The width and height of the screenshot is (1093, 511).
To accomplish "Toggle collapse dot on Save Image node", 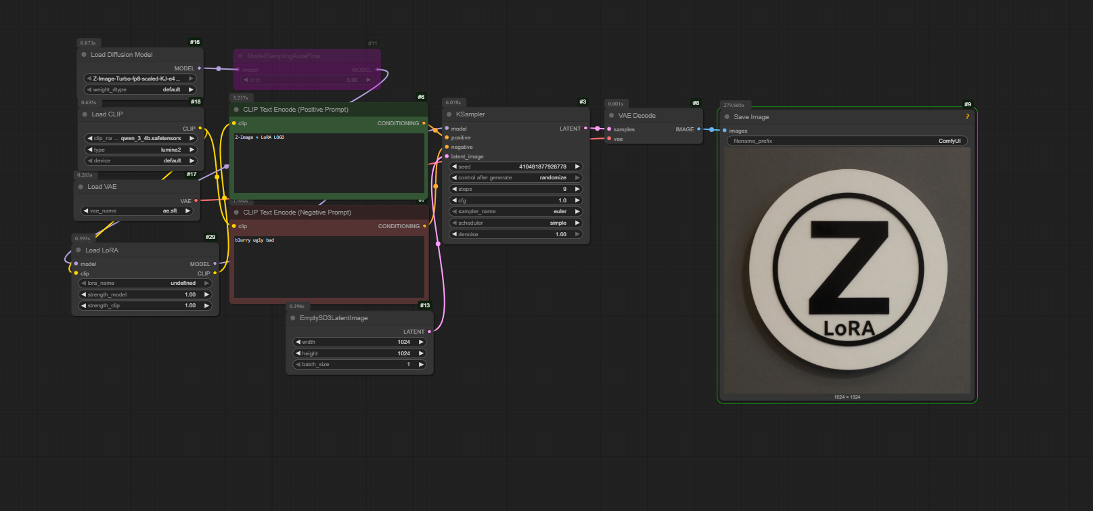I will (727, 117).
